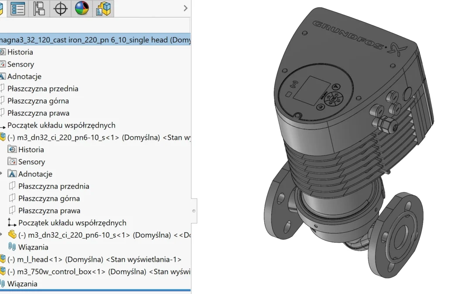Click nested origin Początek układu icon

point(12,222)
